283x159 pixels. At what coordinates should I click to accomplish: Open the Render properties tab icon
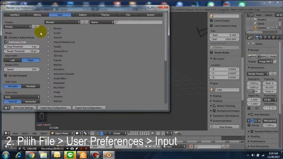tap(256, 37)
